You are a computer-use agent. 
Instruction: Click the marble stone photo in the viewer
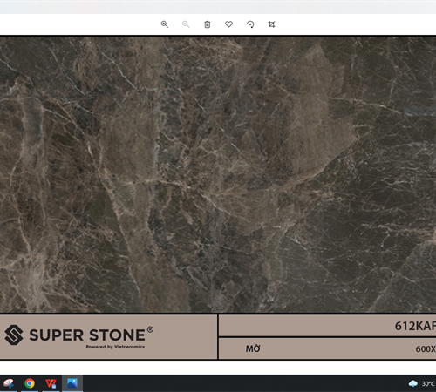(x=218, y=174)
